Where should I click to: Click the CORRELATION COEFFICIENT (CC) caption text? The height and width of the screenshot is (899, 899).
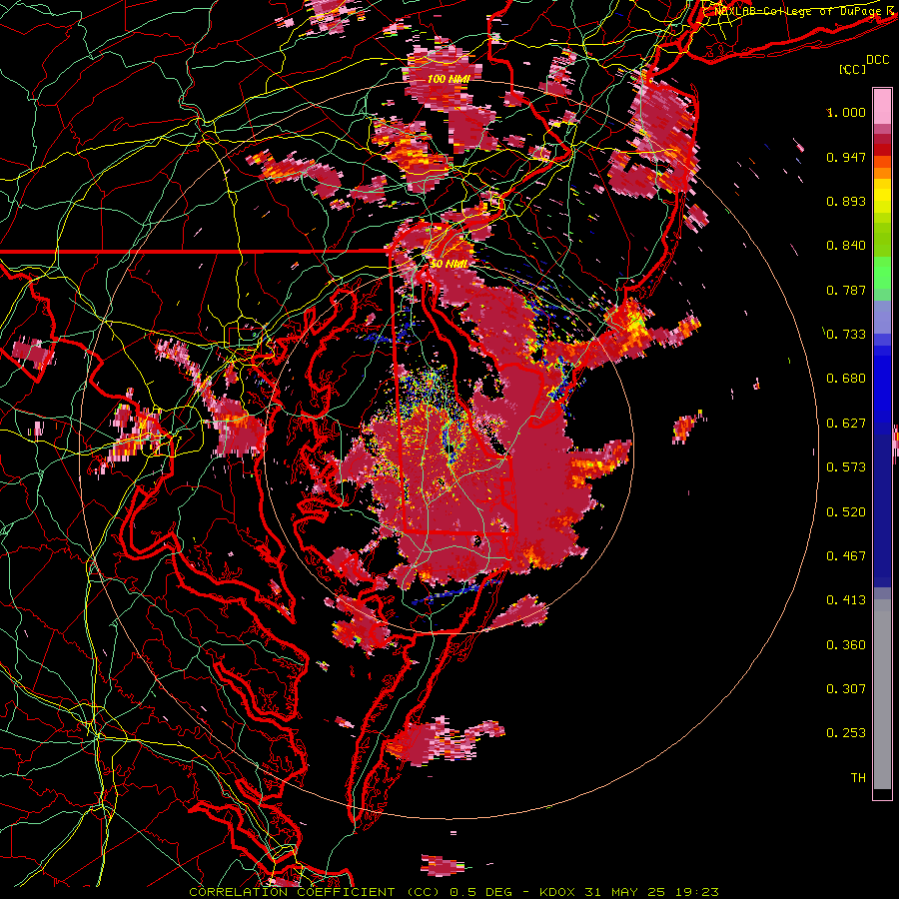(x=315, y=892)
